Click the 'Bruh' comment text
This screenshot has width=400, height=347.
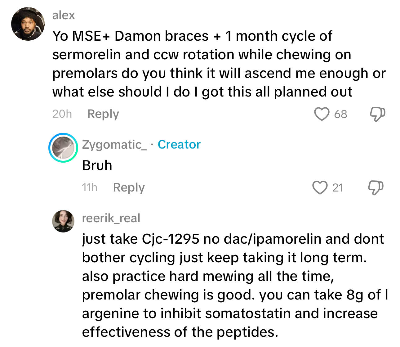click(97, 165)
